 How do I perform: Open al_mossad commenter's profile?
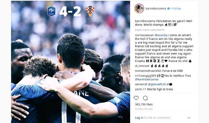(x=142, y=66)
